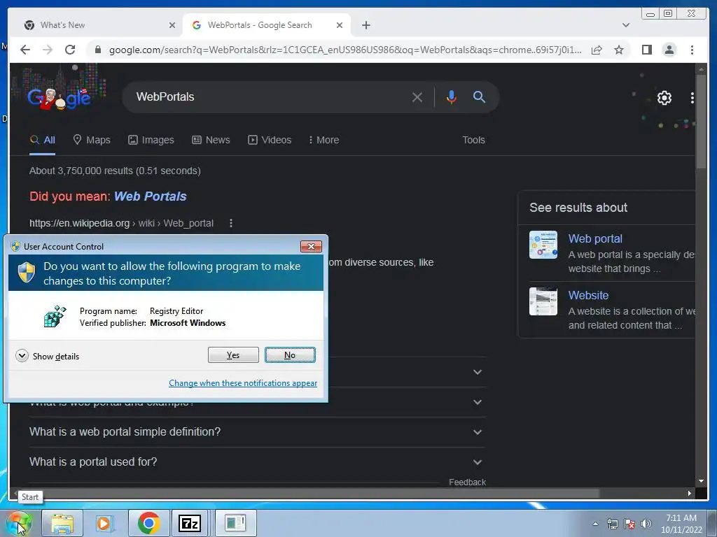Close the User Account Control dialog

coord(311,247)
